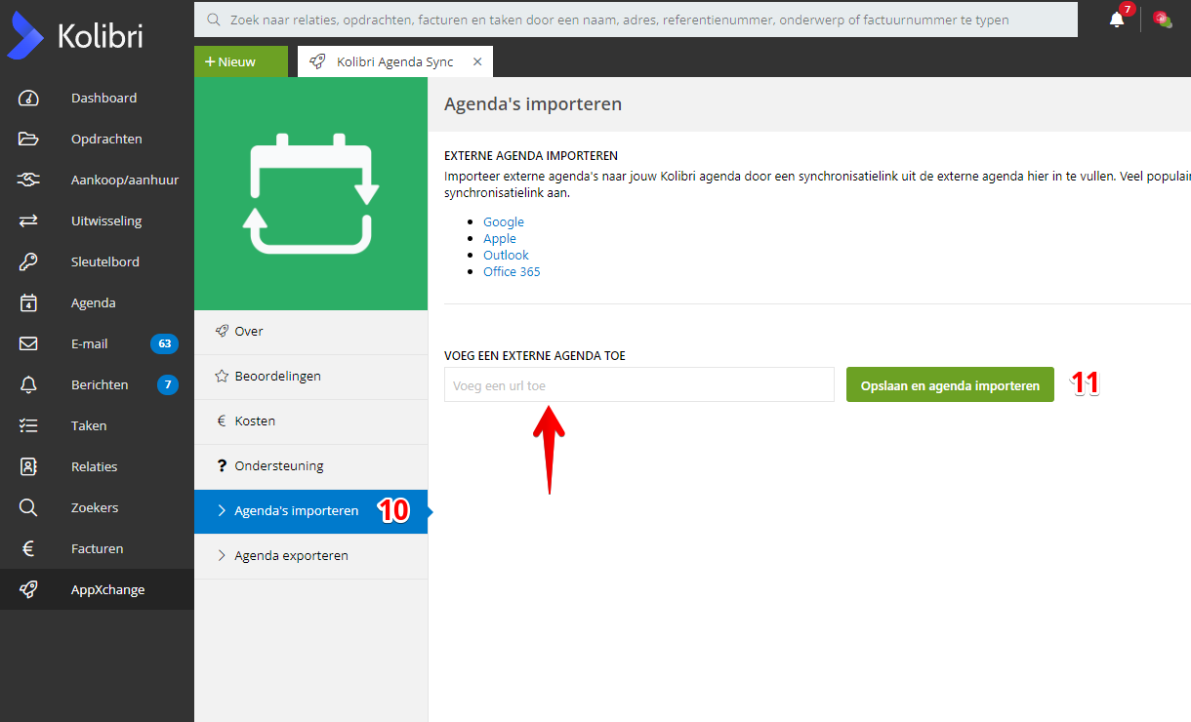Viewport: 1191px width, 722px height.
Task: Click the Zoekers magnifier icon in sidebar
Action: [x=28, y=507]
